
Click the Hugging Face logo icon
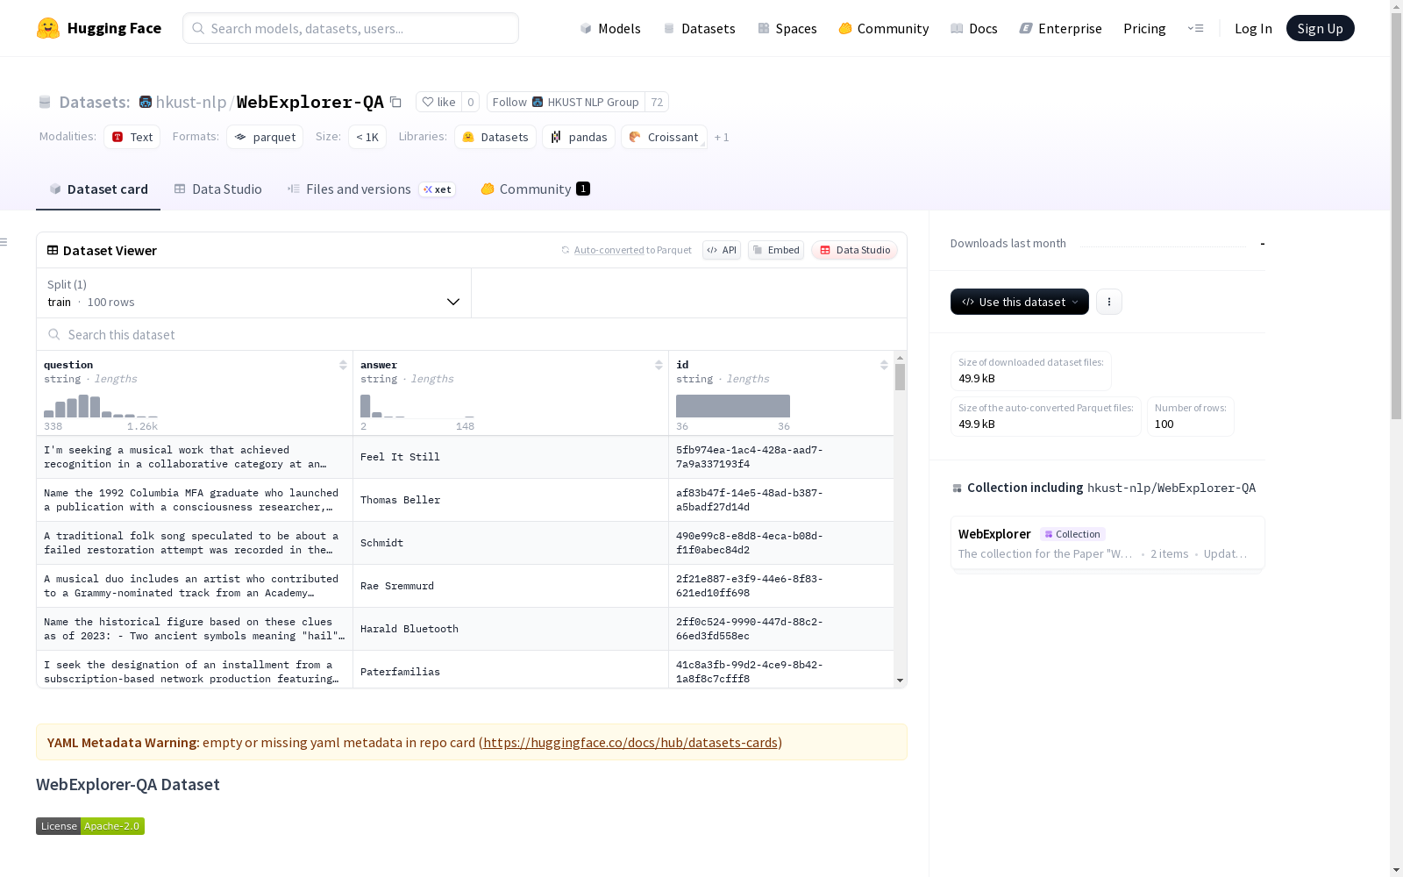coord(48,28)
